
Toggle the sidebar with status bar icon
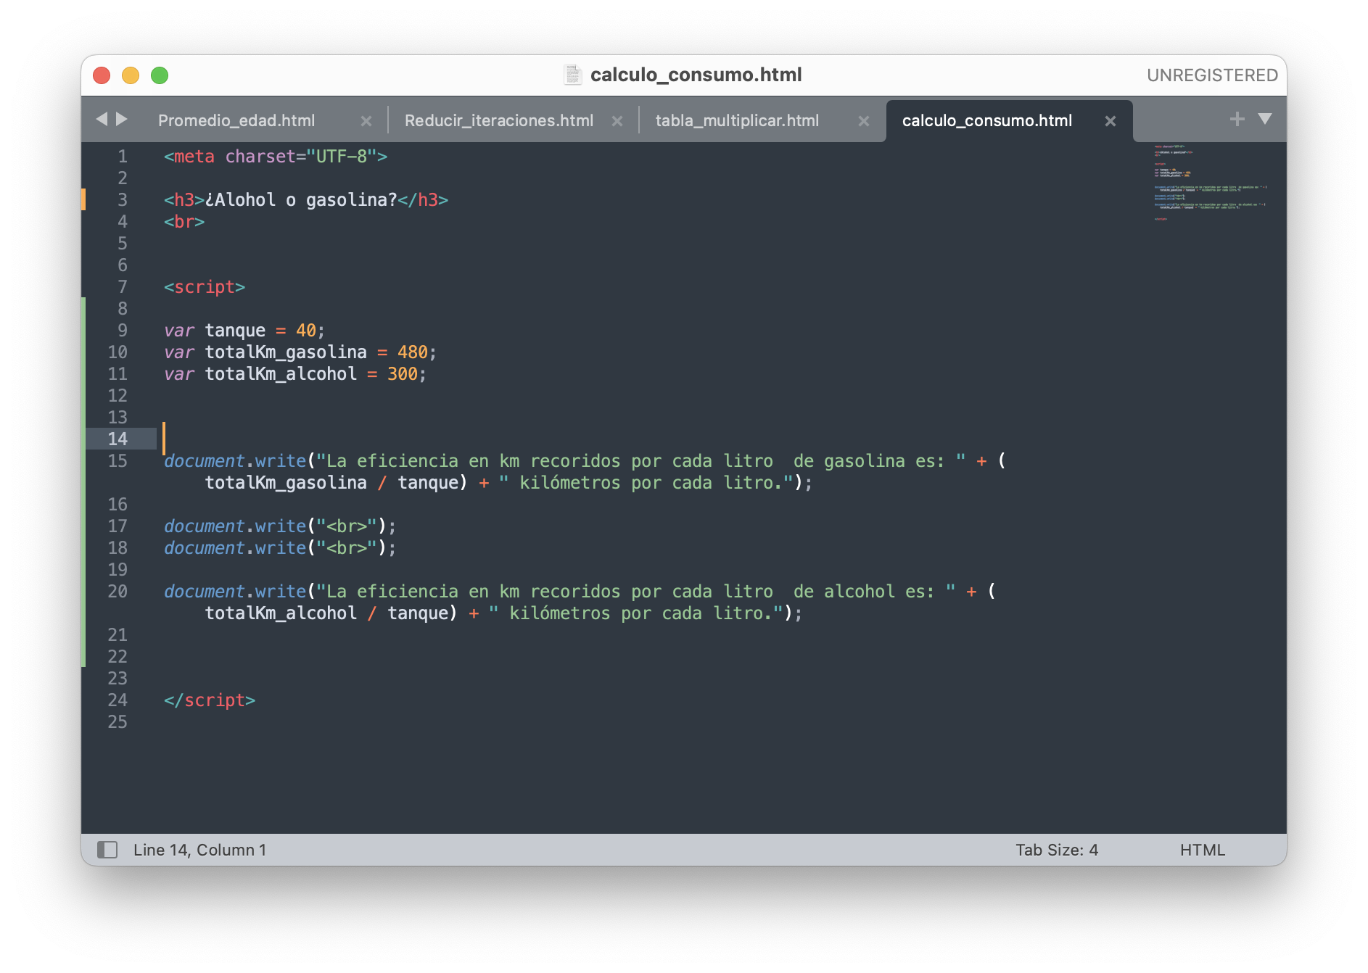[x=107, y=850]
